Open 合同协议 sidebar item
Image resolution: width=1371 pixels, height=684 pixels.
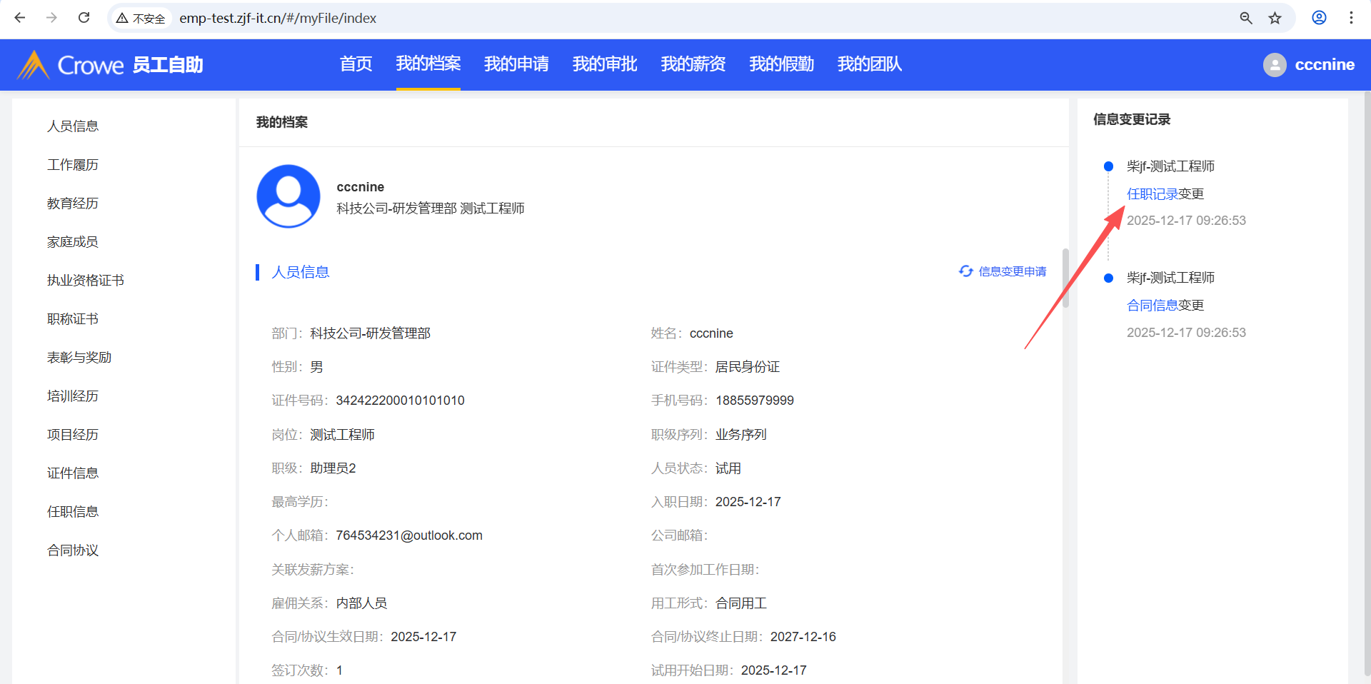click(x=73, y=550)
